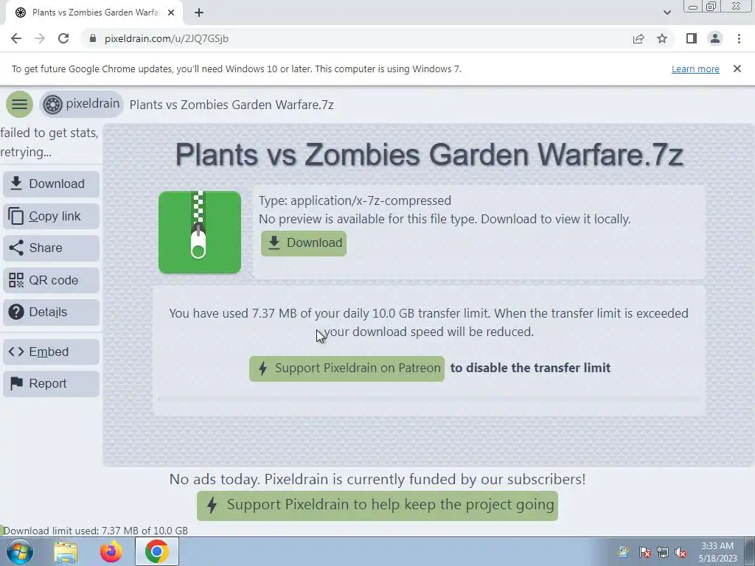
Task: Click the network tray icon
Action: 663,553
